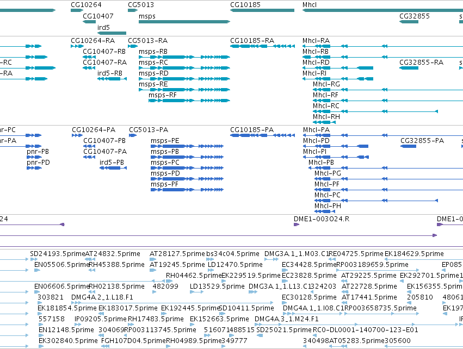Viewport: 463px width, 349px height.
Task: Select transcript CG10407-RA label
Action: (105, 63)
